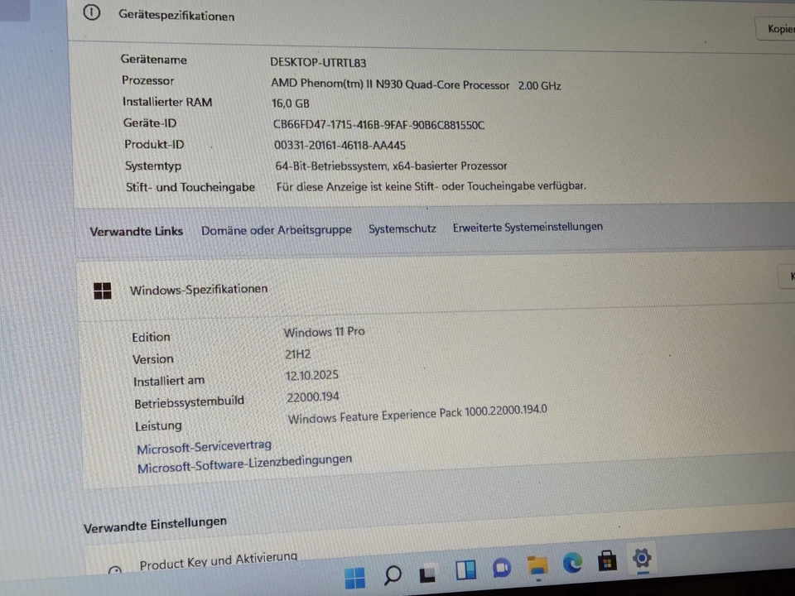Click the Windows logo beside Windows-Spezifikationen

[102, 290]
